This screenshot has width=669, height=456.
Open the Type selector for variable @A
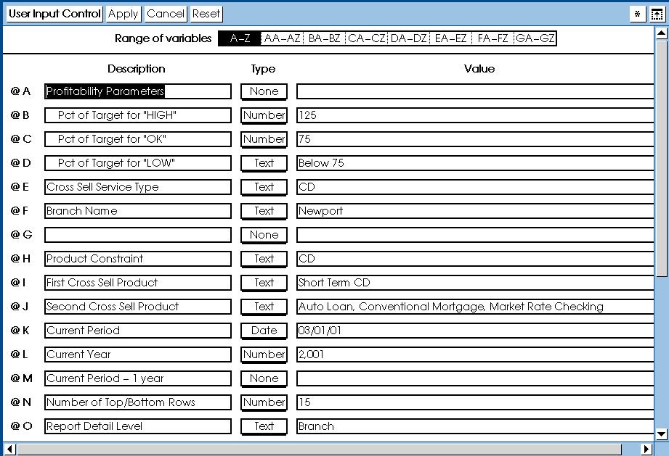pos(264,91)
